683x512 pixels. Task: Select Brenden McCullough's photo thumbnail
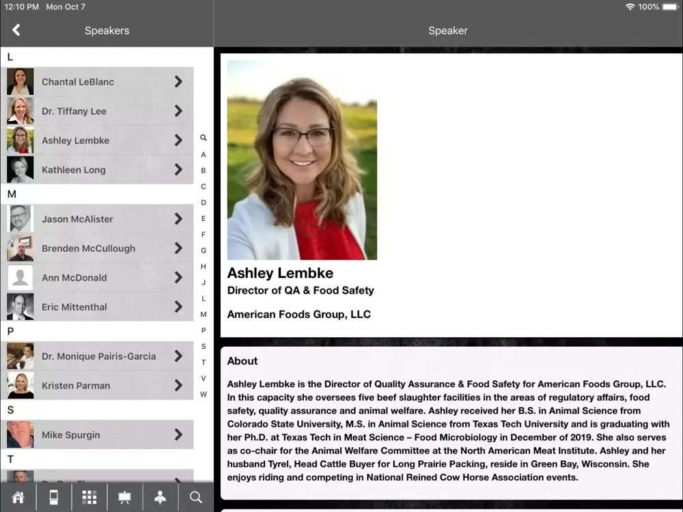pyautogui.click(x=20, y=248)
